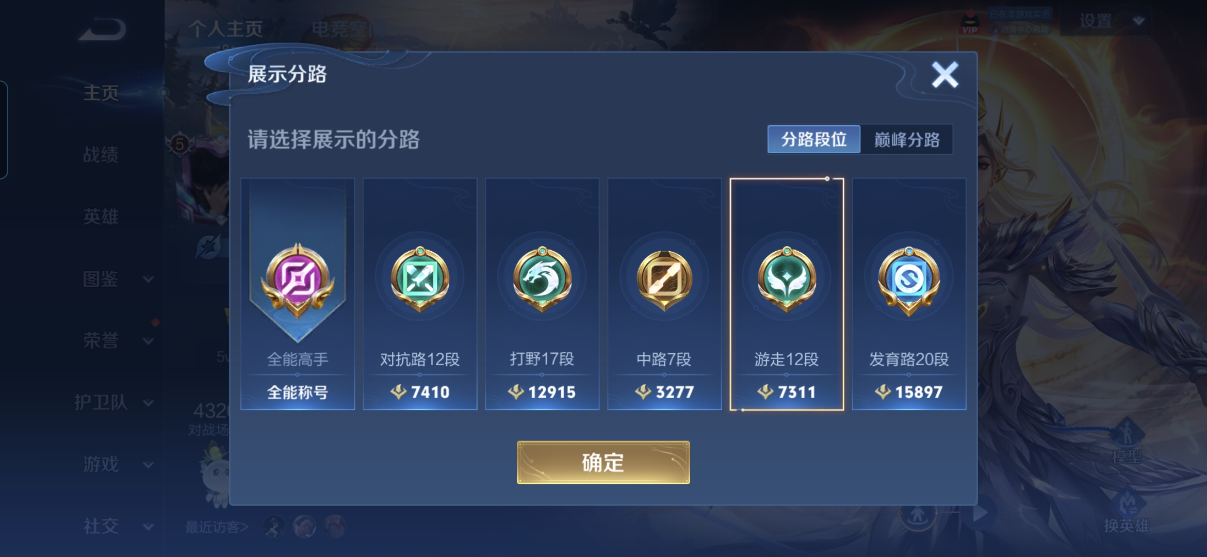Choose the 对抗路12段 crossed-swords badge
1207x557 pixels.
[x=420, y=279]
